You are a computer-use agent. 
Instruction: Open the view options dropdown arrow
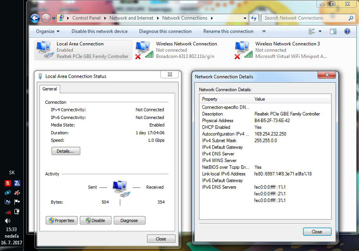320,31
